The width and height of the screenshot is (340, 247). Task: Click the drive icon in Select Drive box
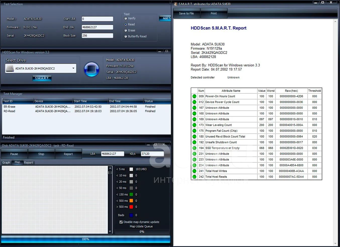(x=10, y=68)
